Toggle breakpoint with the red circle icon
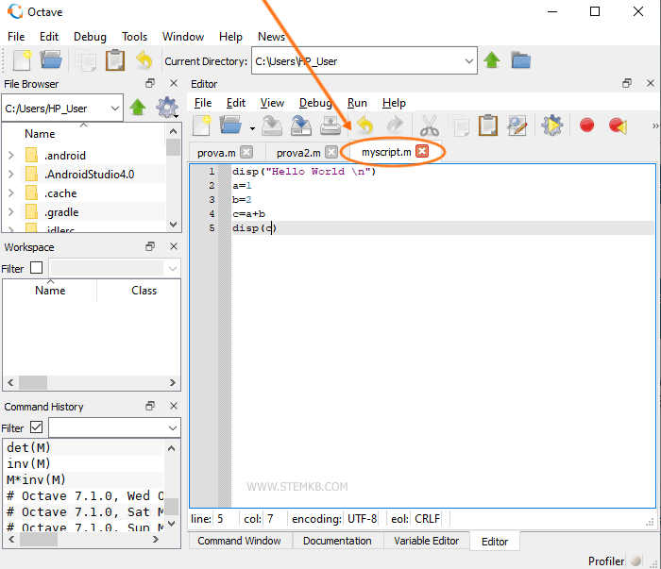The height and width of the screenshot is (569, 661). tap(586, 126)
